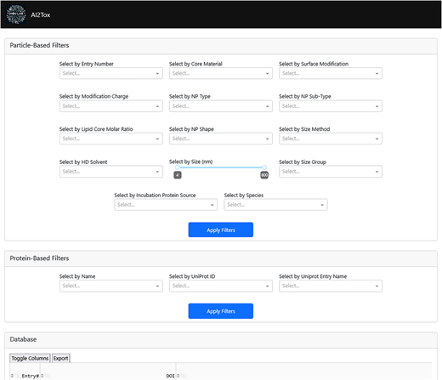The width and height of the screenshot is (442, 380).
Task: Click the AI2Tox lab logo
Action: [x=16, y=14]
